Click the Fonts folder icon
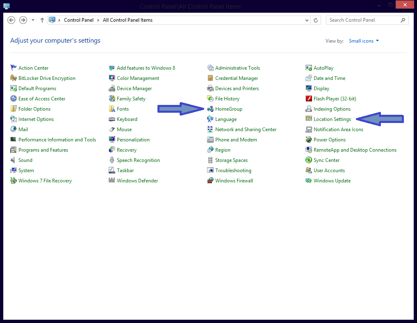The image size is (417, 323). pos(112,109)
